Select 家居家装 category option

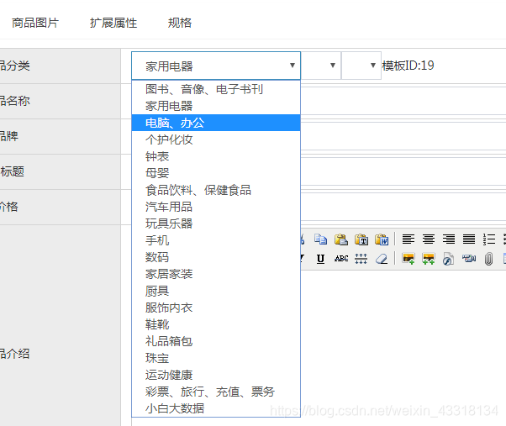[216, 274]
